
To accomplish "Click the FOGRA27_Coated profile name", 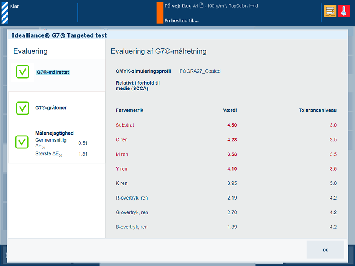I will (200, 71).
